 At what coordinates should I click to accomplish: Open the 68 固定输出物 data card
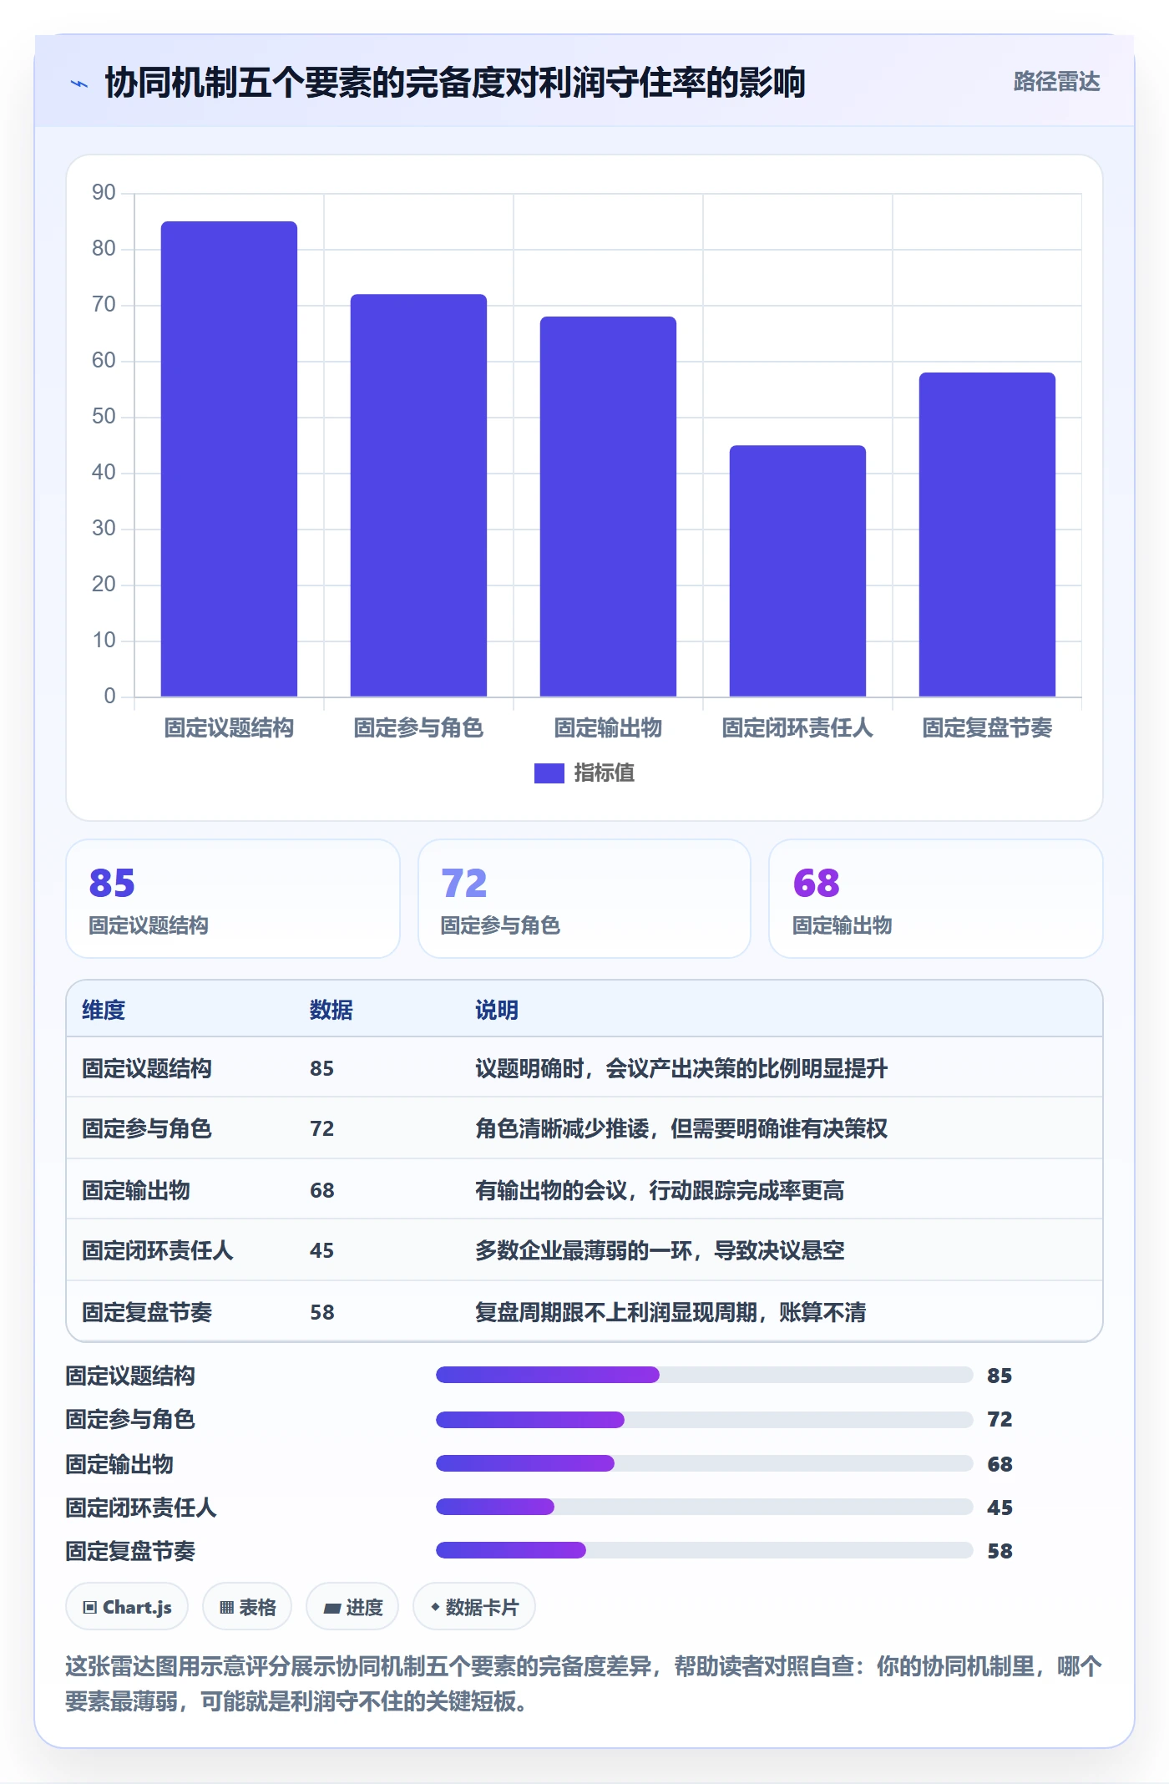(x=936, y=899)
